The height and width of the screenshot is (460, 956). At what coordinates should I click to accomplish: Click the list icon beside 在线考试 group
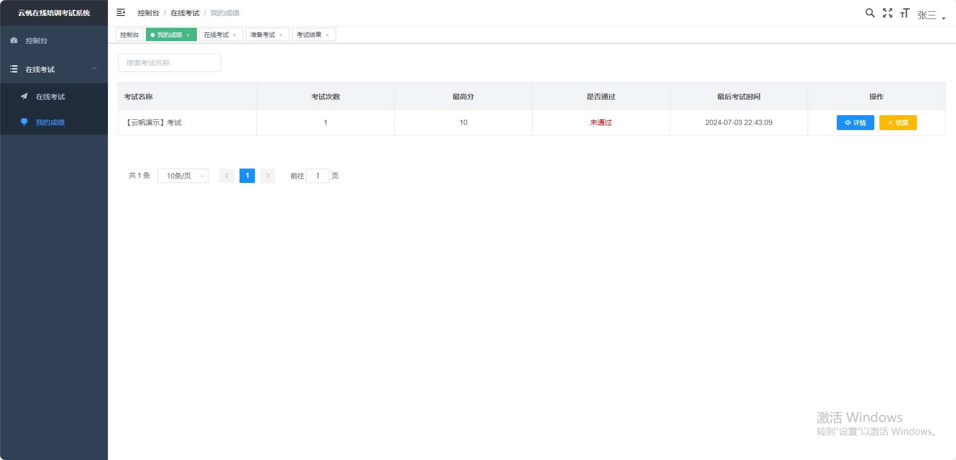pos(14,69)
